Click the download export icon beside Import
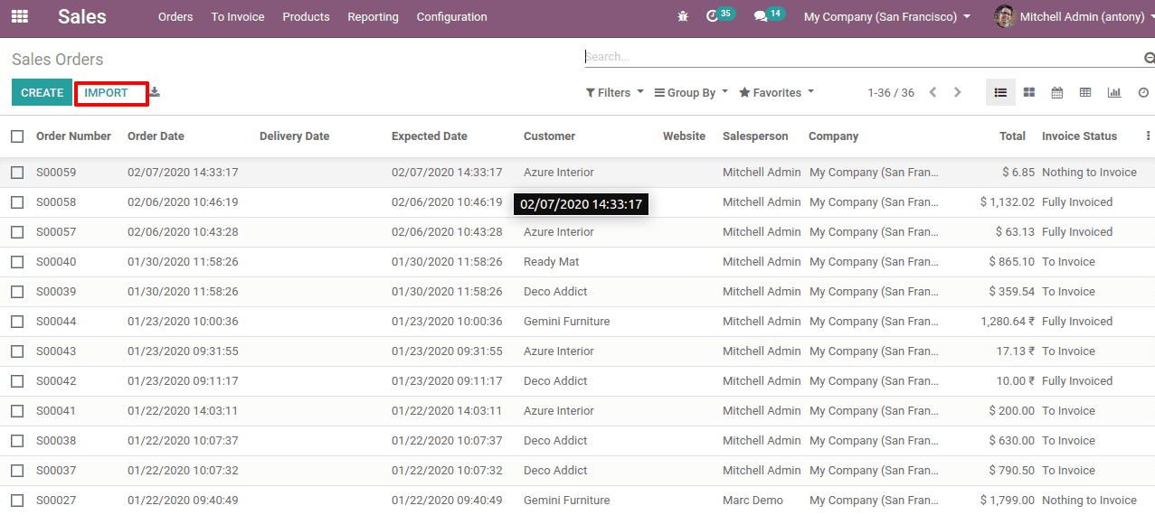This screenshot has height=515, width=1155. 155,92
